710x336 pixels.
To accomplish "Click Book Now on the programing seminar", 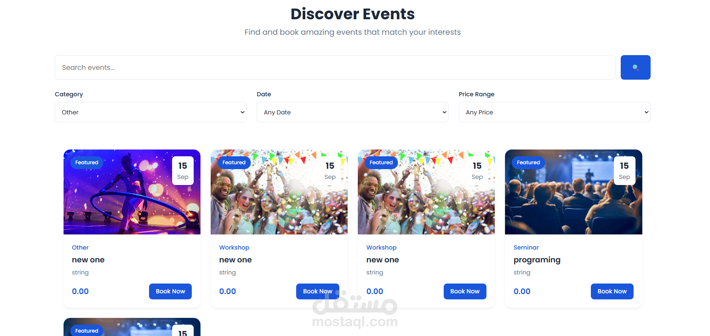I will [x=612, y=291].
